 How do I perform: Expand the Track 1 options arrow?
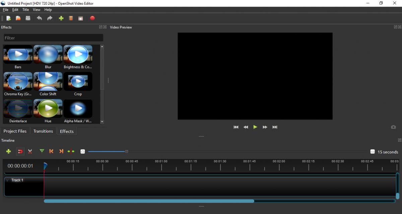tap(8, 180)
